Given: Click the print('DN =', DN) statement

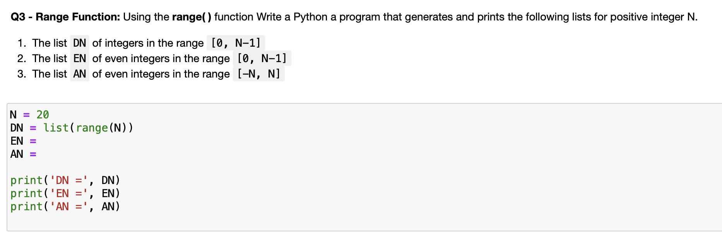Looking at the screenshot, I should coord(65,180).
